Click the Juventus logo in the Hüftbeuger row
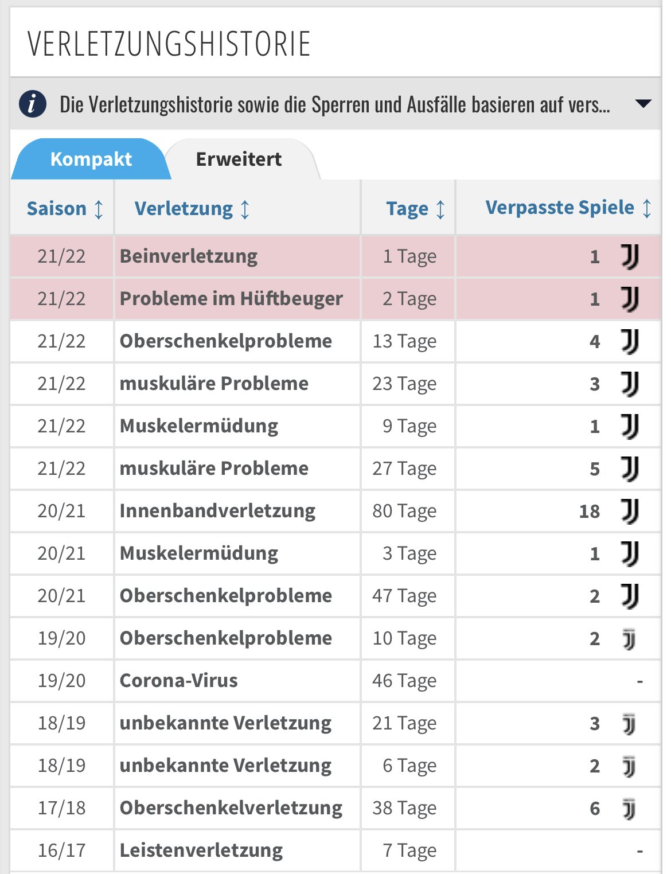The image size is (671, 874). 630,299
